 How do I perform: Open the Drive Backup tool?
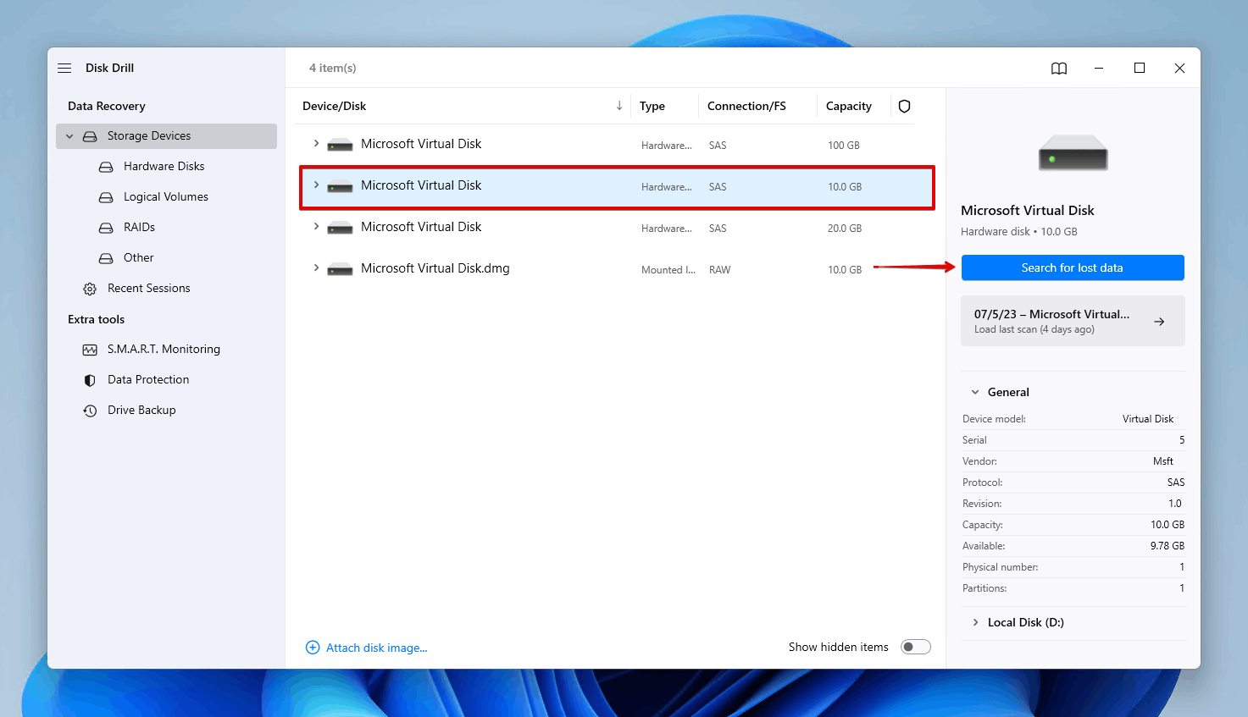pos(90,410)
